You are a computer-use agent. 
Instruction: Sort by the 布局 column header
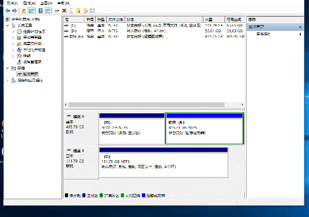[x=90, y=19]
